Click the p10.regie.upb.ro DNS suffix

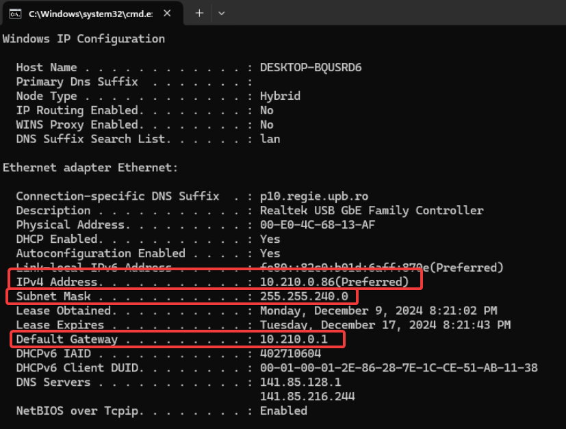pos(313,196)
